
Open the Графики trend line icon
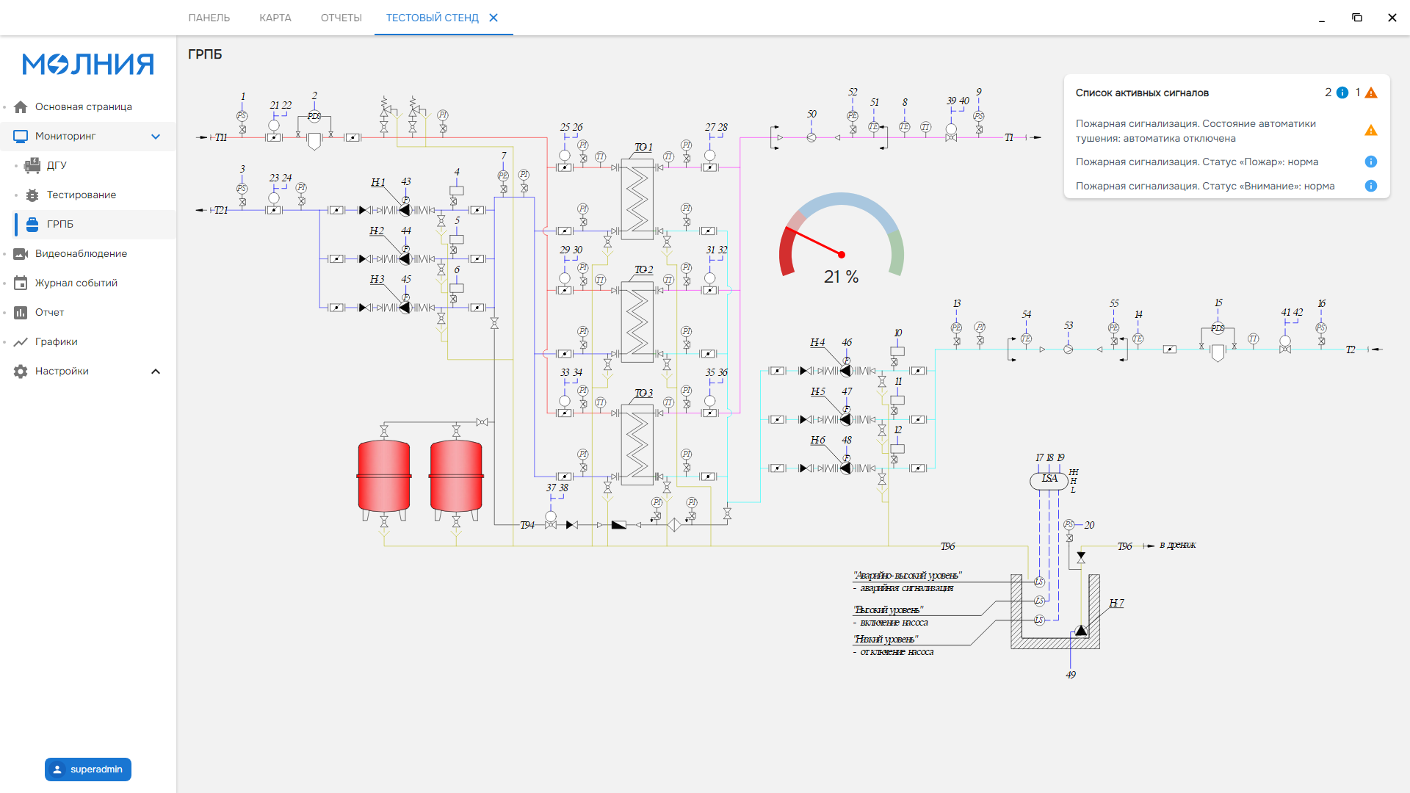pos(21,341)
